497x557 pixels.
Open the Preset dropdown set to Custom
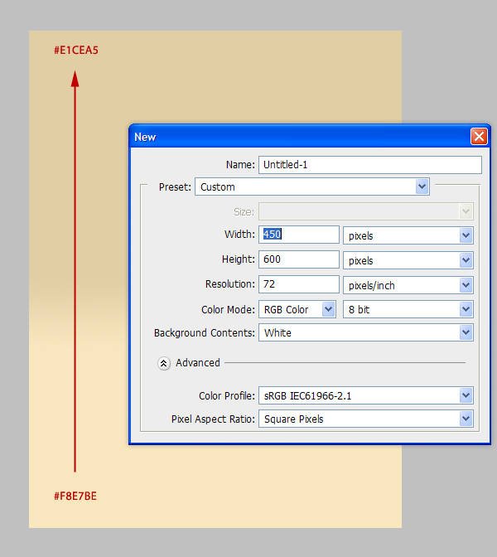point(312,186)
